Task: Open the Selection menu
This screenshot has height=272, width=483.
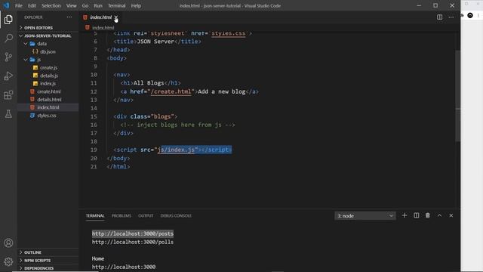Action: click(51, 5)
